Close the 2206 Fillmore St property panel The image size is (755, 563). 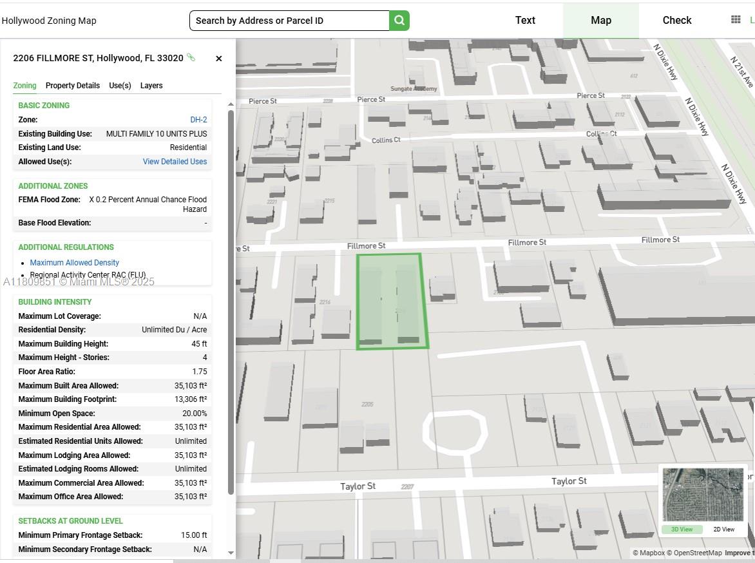point(218,58)
